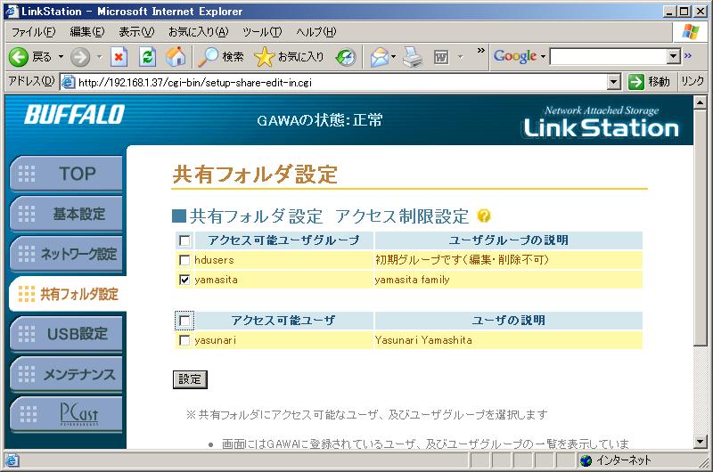Open Favorites with the star icon
713x472 pixels.
pos(264,57)
